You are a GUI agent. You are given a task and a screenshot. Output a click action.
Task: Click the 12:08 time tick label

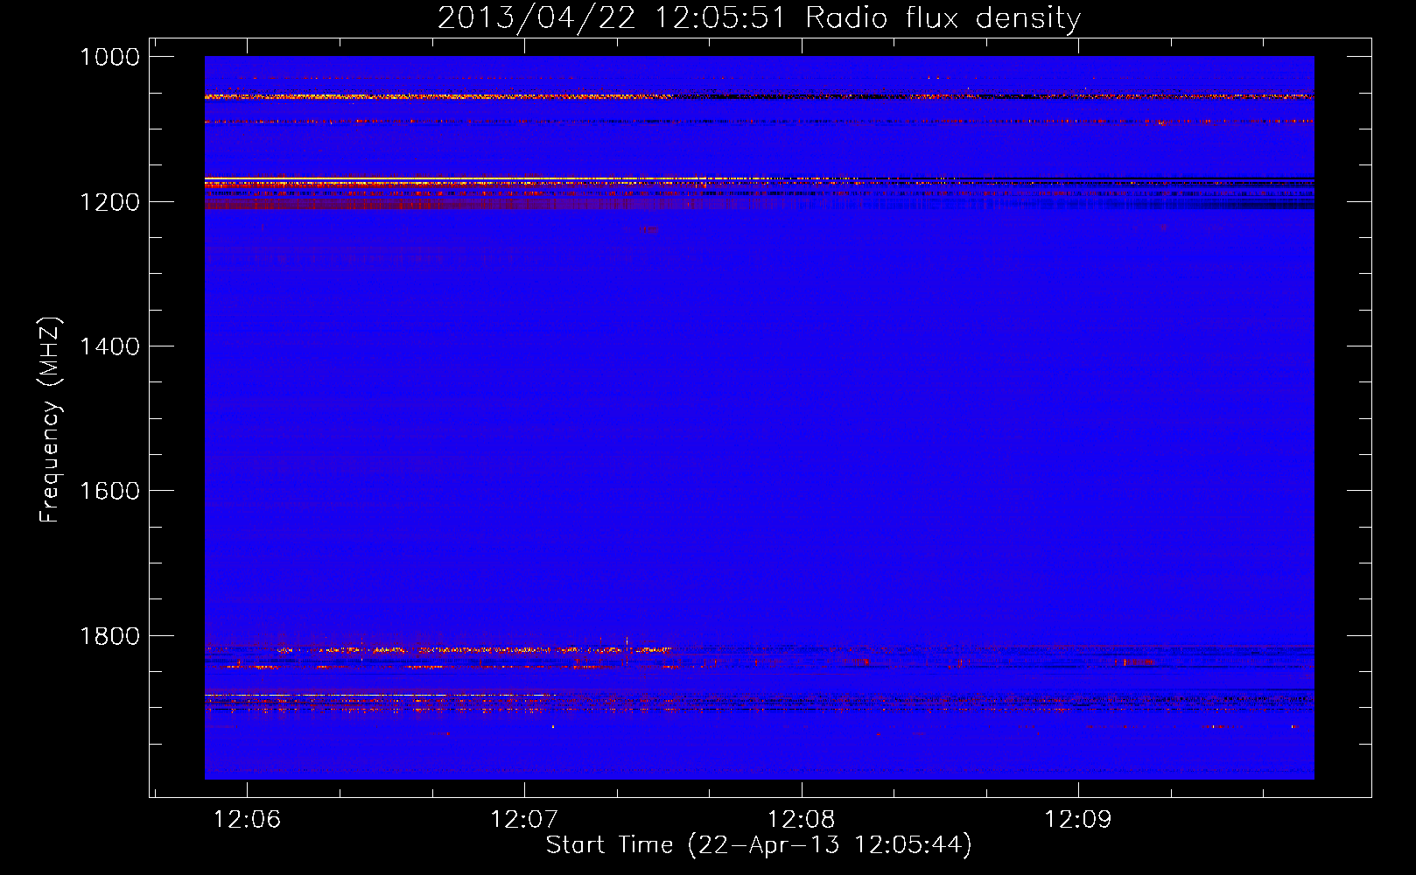point(802,820)
